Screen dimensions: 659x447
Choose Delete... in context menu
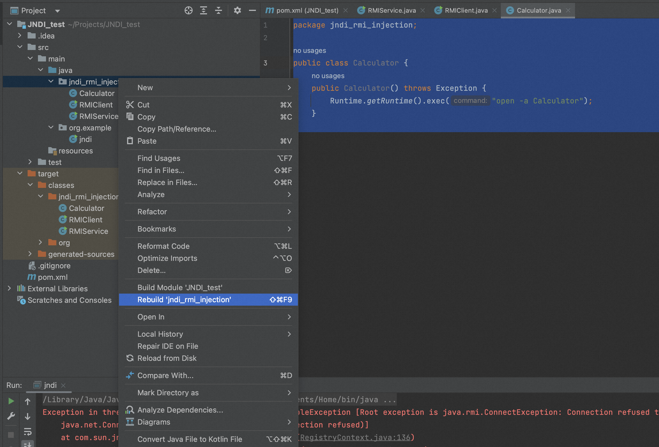[x=208, y=270]
